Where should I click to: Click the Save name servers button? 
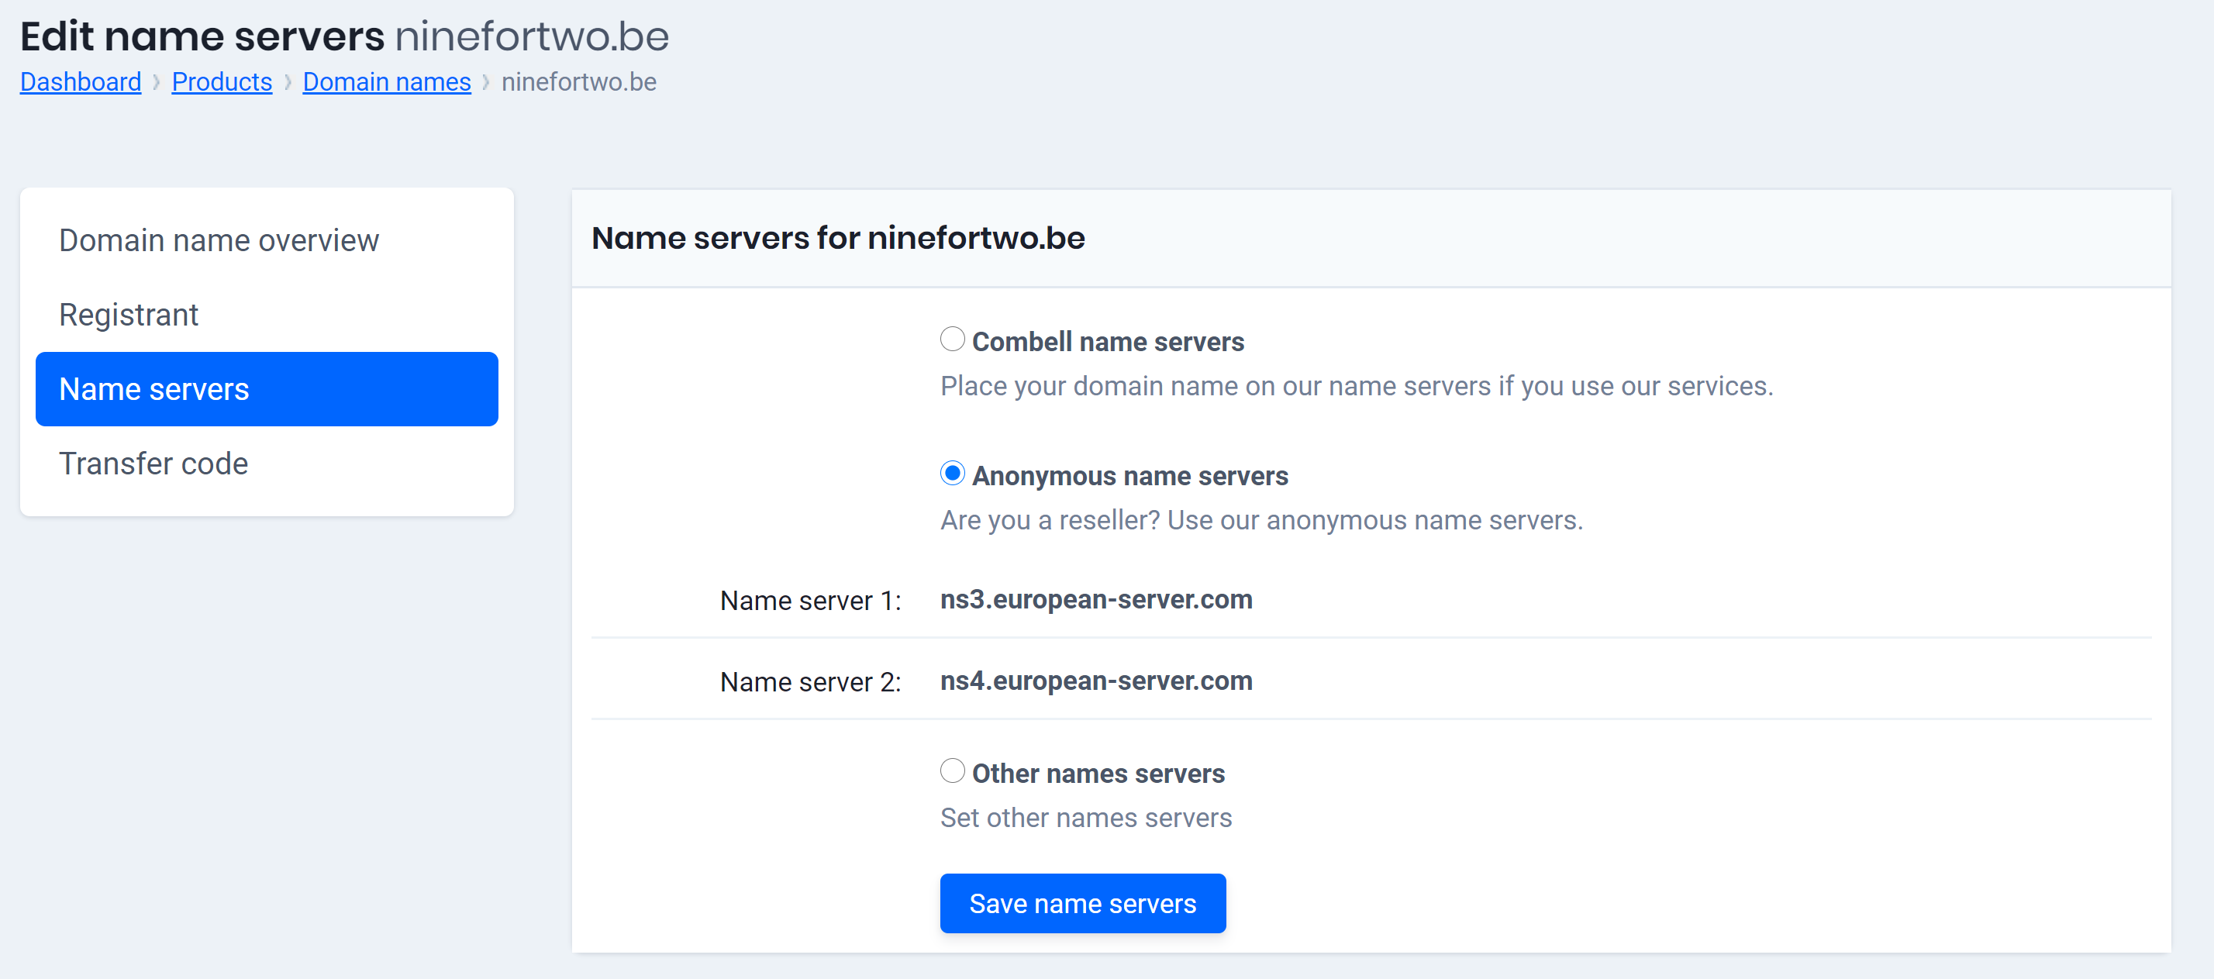[x=1082, y=903]
